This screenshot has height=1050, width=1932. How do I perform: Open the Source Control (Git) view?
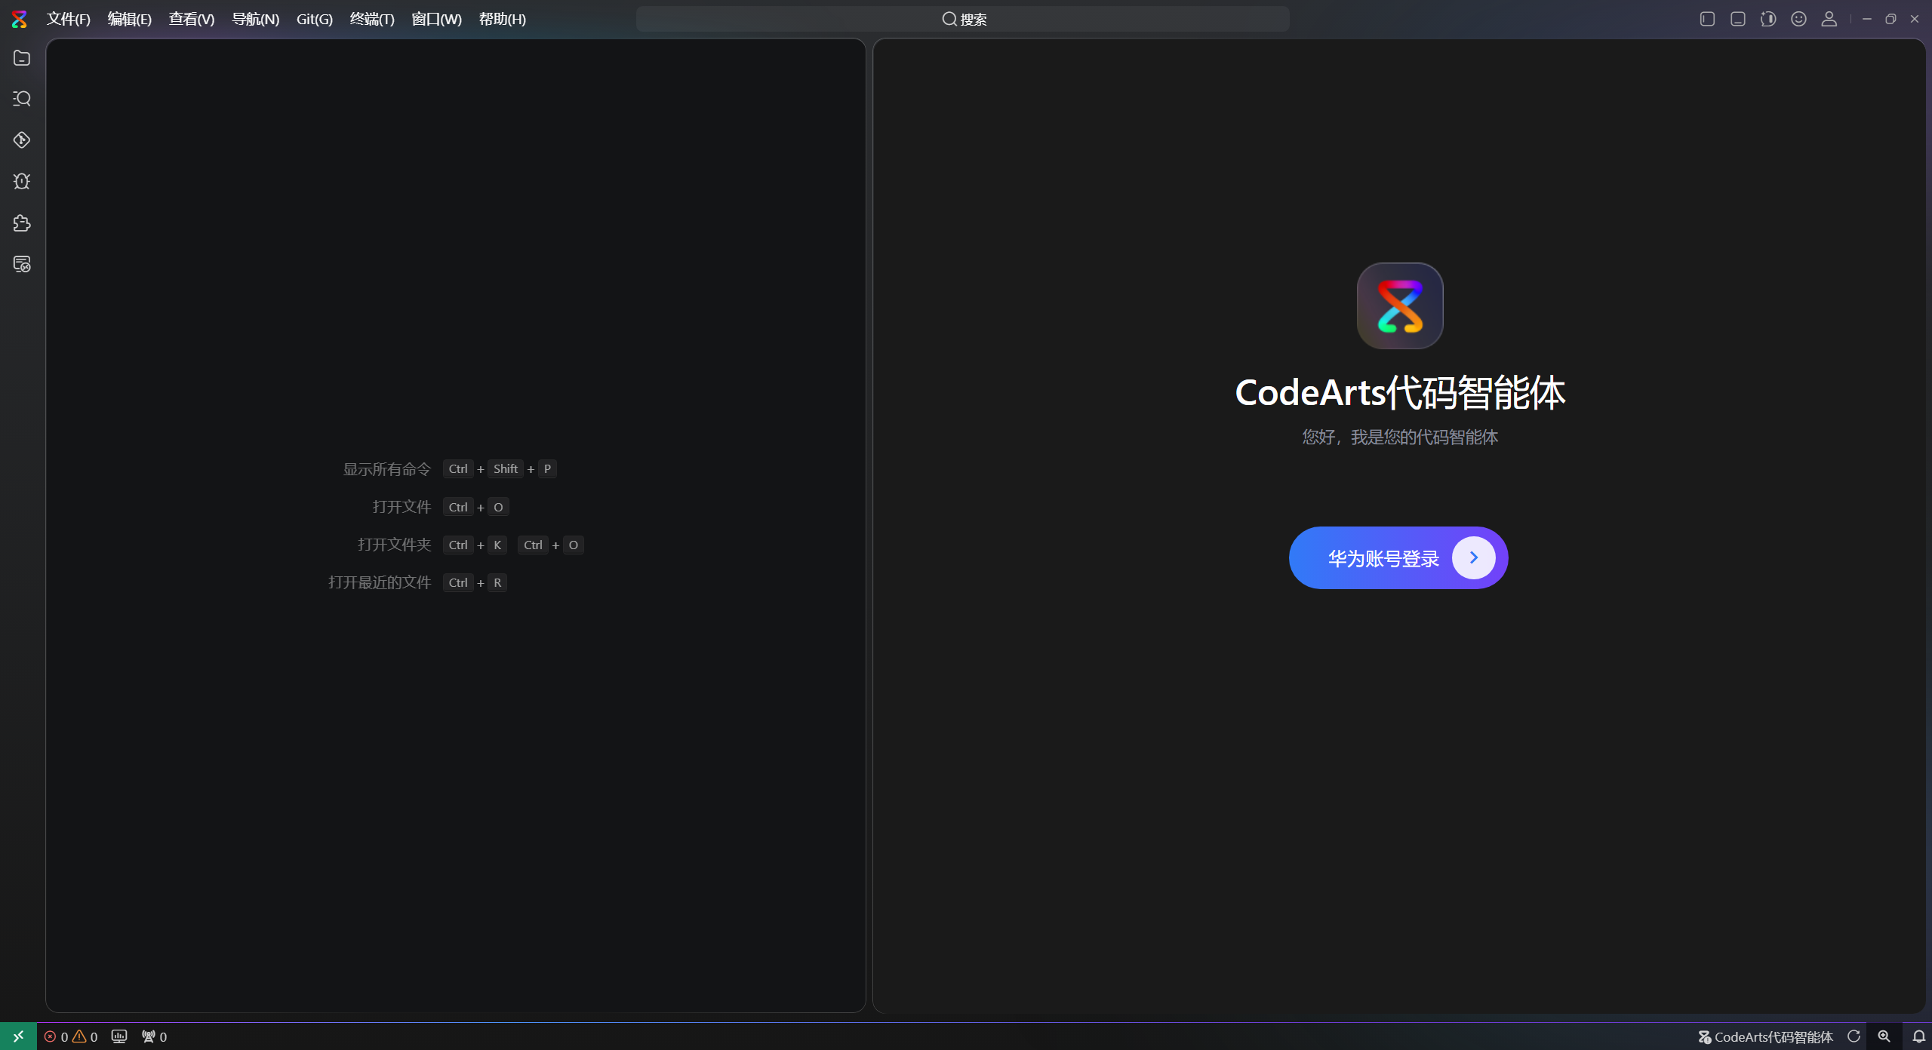22,140
